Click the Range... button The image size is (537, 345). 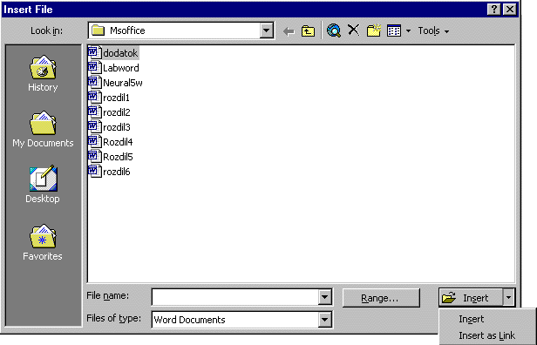click(x=381, y=298)
